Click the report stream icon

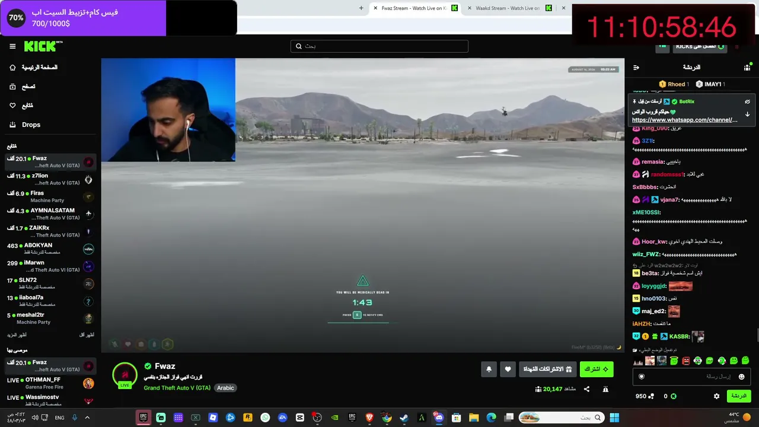tap(605, 389)
